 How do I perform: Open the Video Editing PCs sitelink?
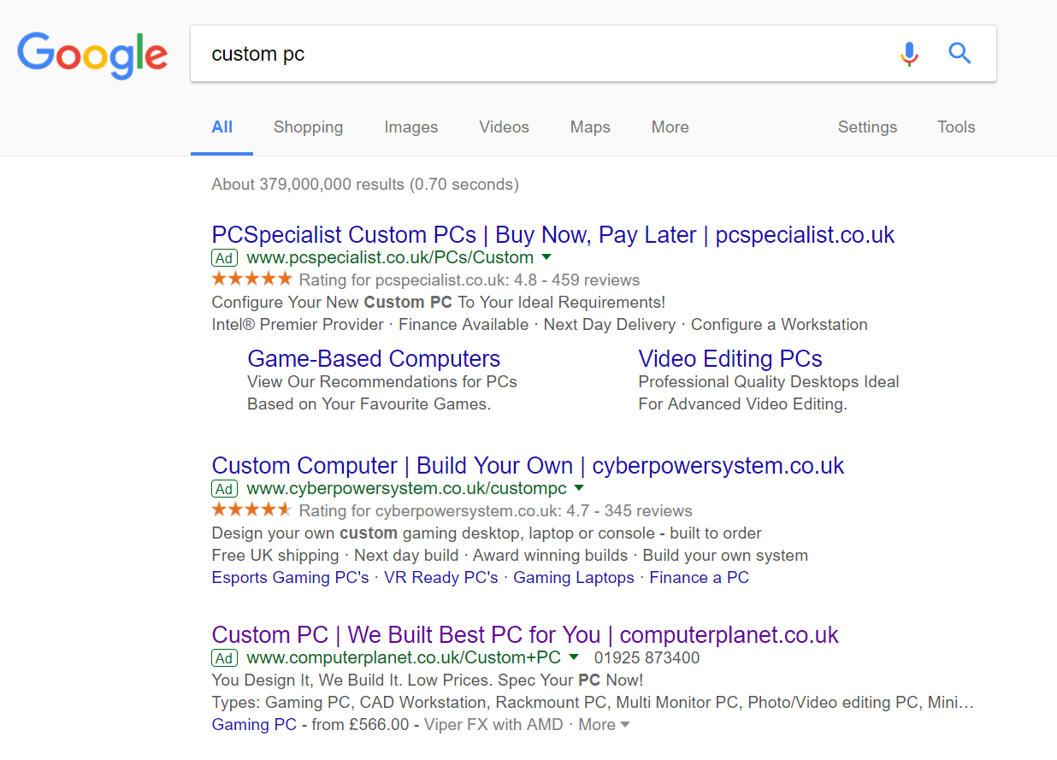(x=730, y=358)
